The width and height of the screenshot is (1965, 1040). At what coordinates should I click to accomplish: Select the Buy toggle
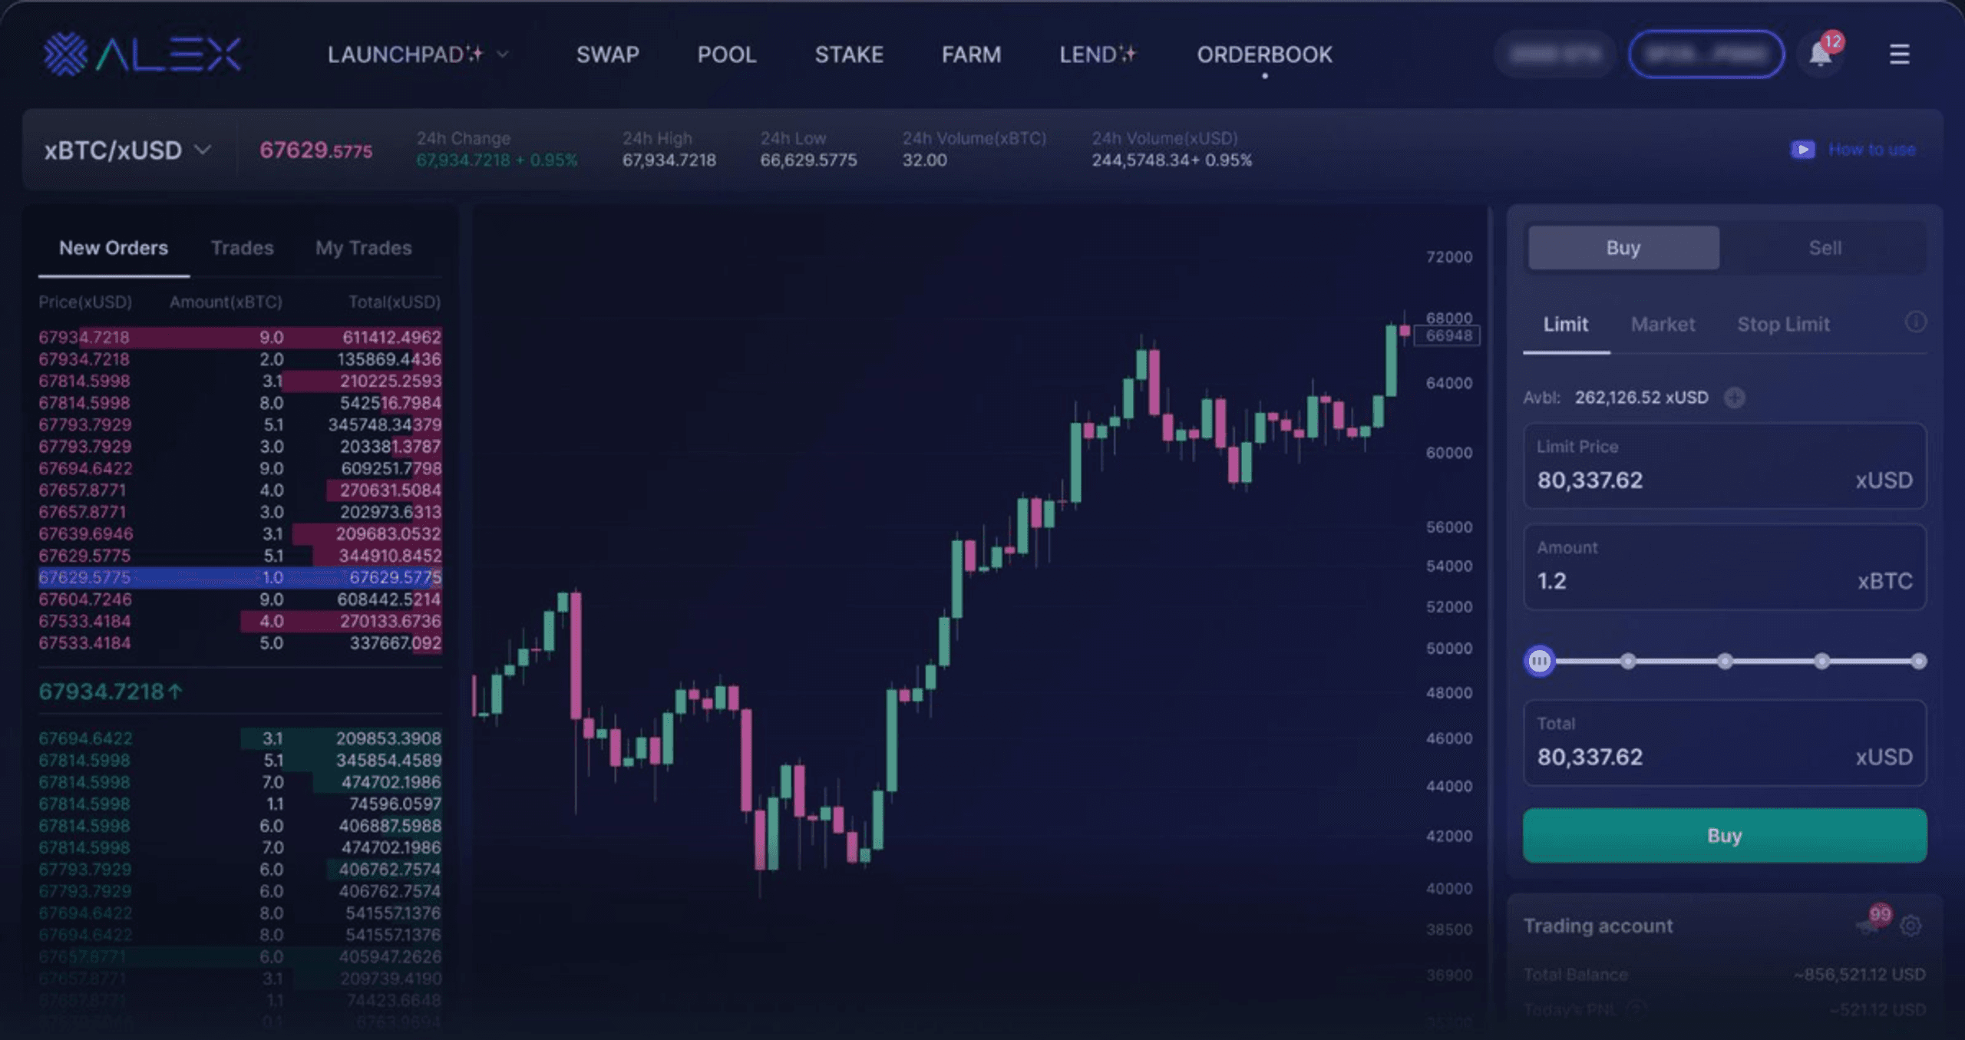(1623, 248)
